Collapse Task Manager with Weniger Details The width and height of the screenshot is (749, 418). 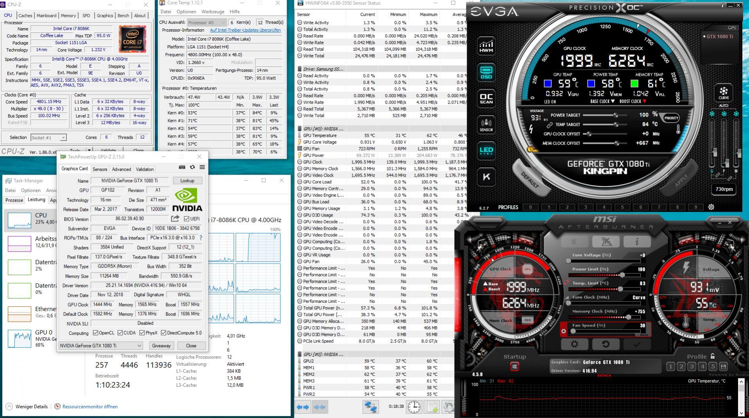(27, 406)
